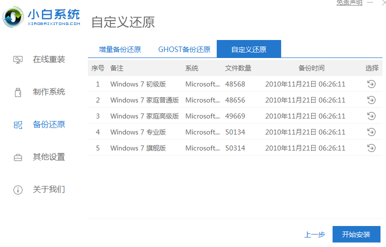Click the 在线重装 monitor icon
This screenshot has width=386, height=247.
[18, 59]
